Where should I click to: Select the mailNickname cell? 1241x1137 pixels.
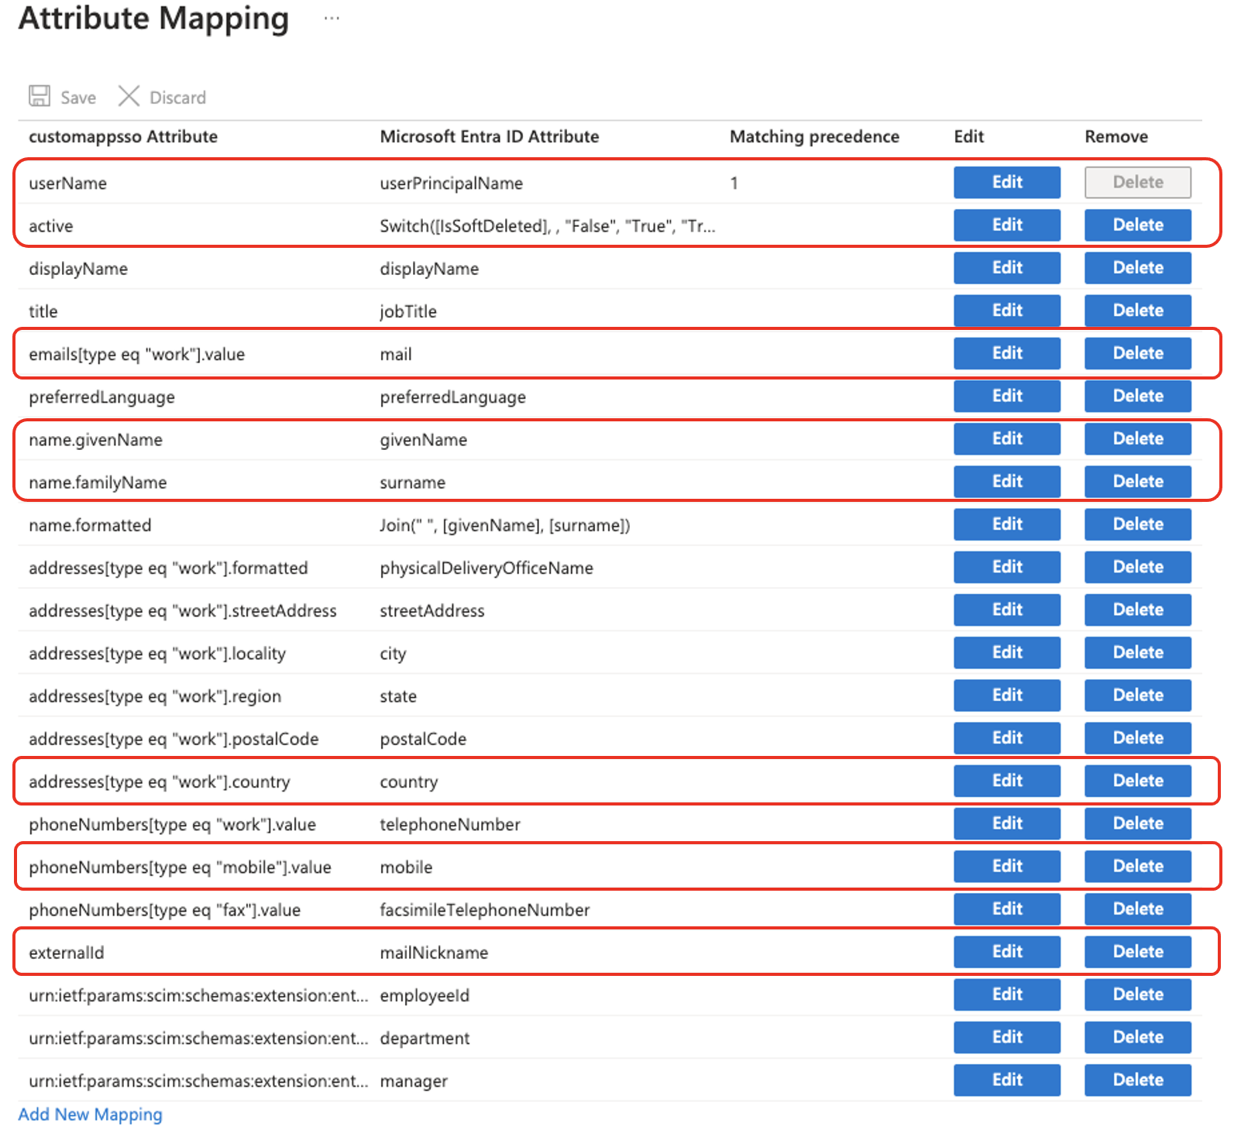click(434, 953)
